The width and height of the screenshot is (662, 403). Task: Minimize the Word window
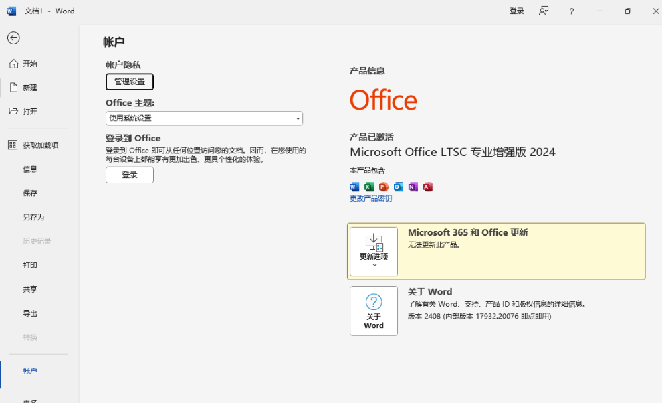tap(600, 11)
